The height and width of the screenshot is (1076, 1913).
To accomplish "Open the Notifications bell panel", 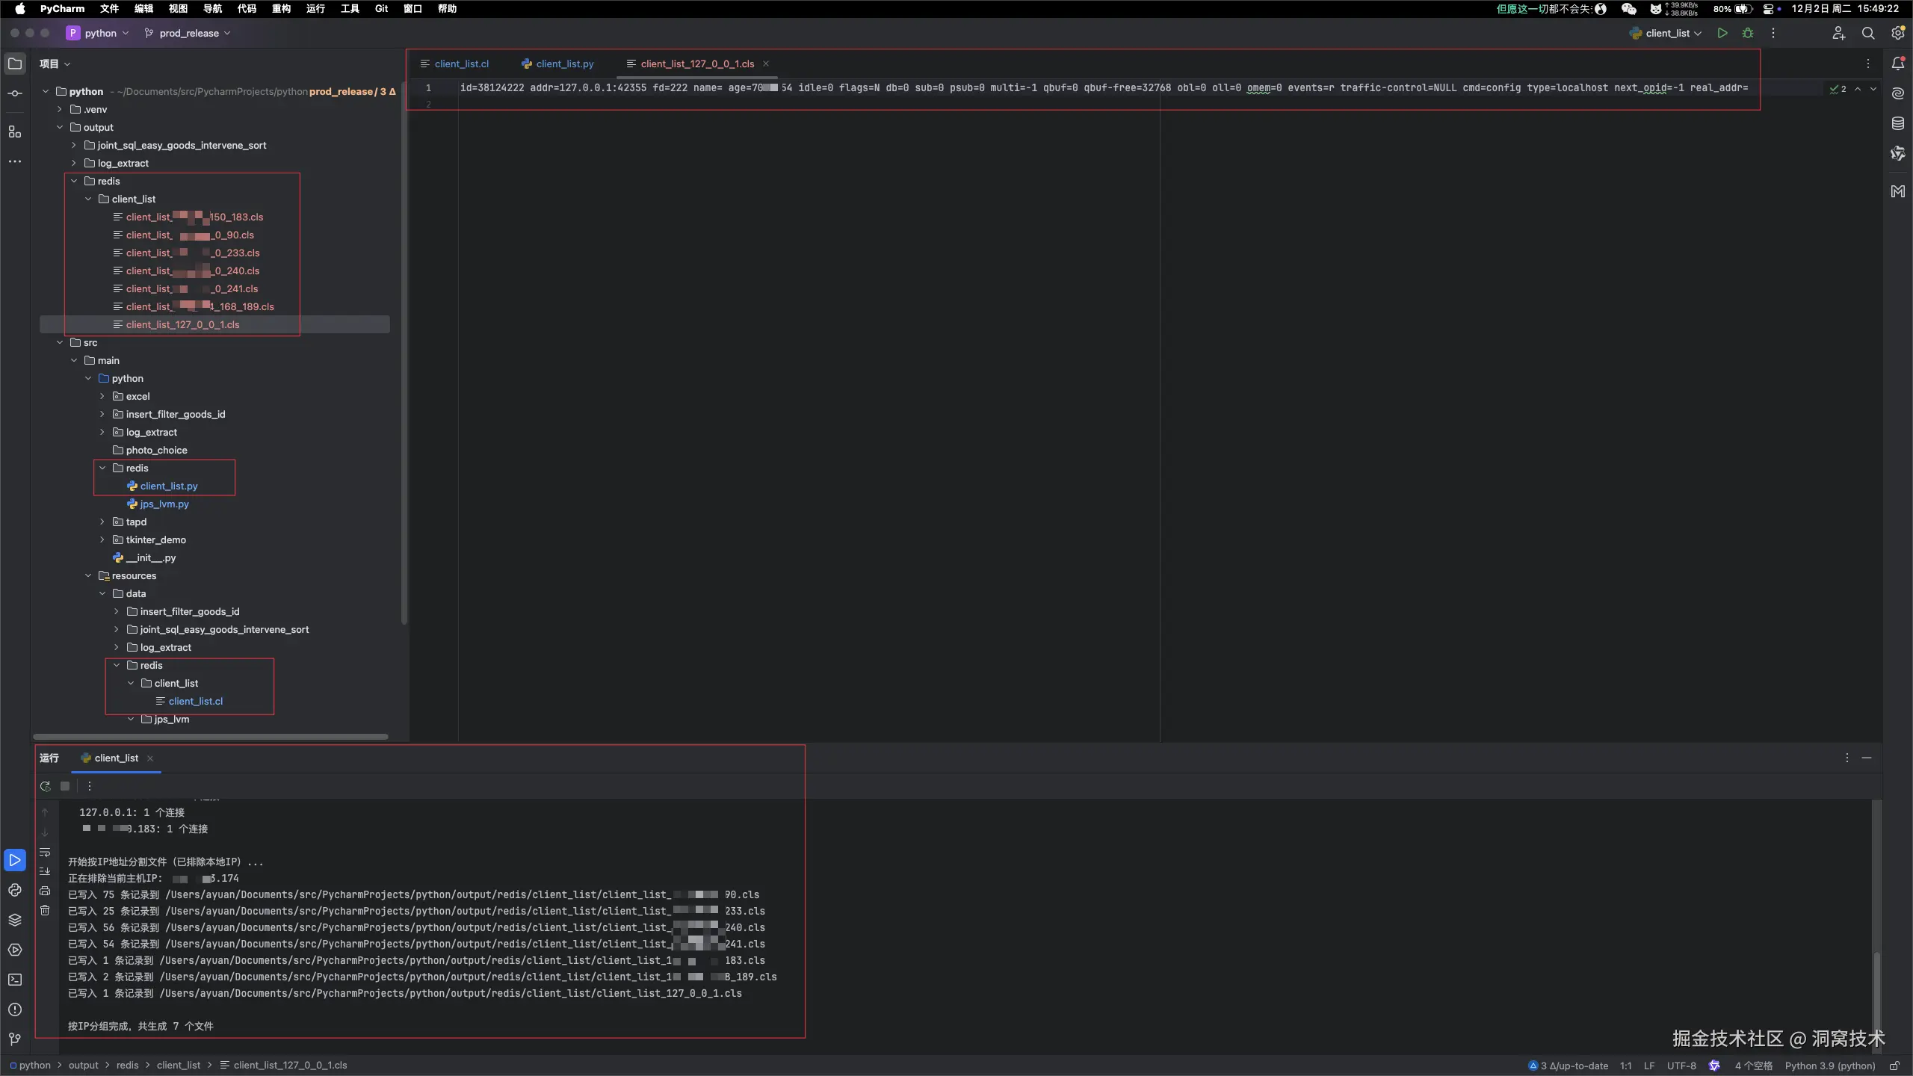I will click(1898, 64).
